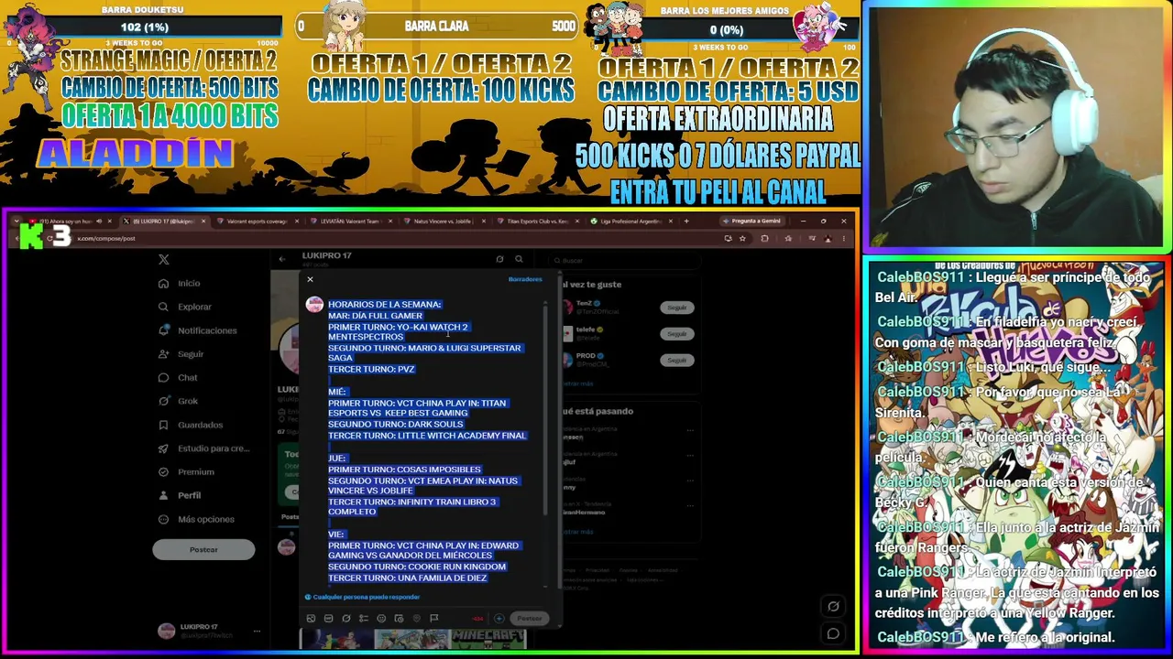Open a new browser tab
Image resolution: width=1173 pixels, height=659 pixels.
(686, 221)
